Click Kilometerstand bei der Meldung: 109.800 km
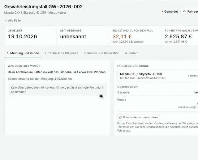198x160 pixels. point(40,79)
